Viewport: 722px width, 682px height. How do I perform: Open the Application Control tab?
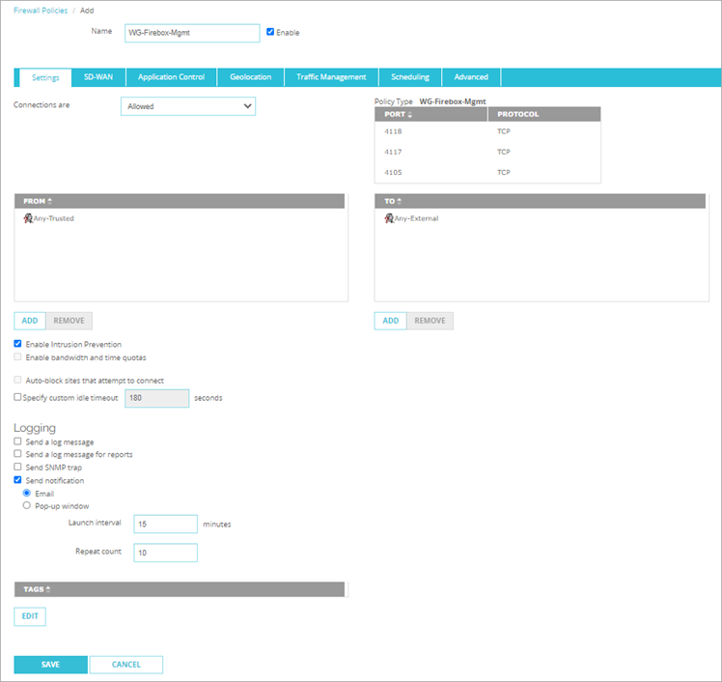tap(171, 77)
